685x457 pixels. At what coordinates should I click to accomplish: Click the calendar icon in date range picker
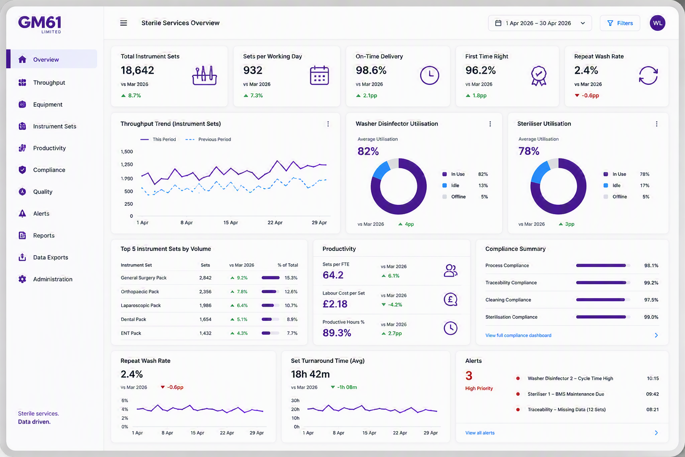[498, 23]
